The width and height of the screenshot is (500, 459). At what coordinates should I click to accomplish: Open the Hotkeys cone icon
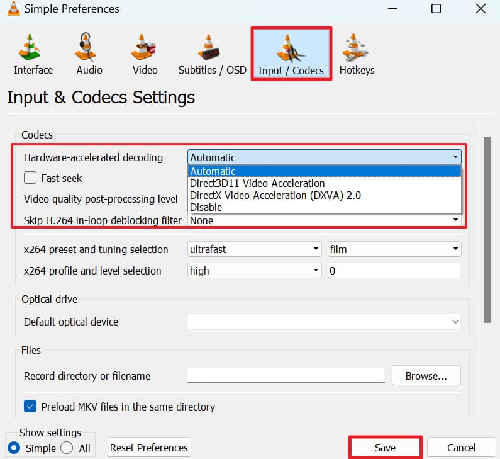(355, 47)
